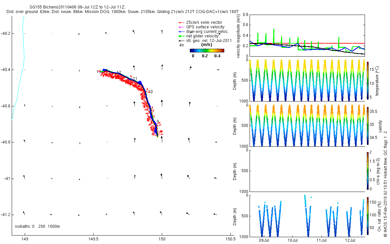Click the subtitle line starting 'Dist. over ground: 63km'
Viewport: 390px width, 244px height.
[x=123, y=11]
